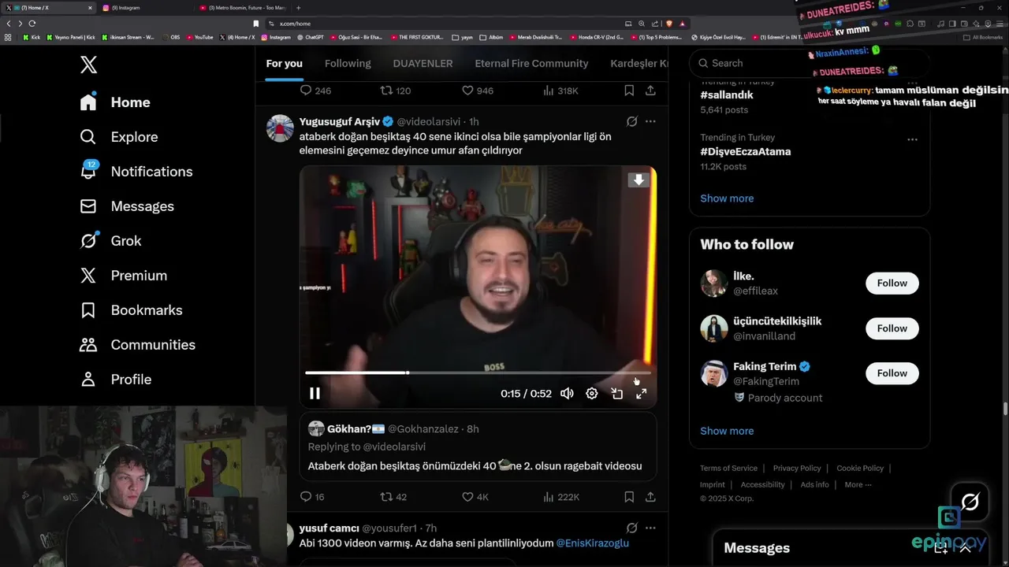Screen dimensions: 1009x567
Task: Open the Privacy Policy link
Action: coord(797,468)
